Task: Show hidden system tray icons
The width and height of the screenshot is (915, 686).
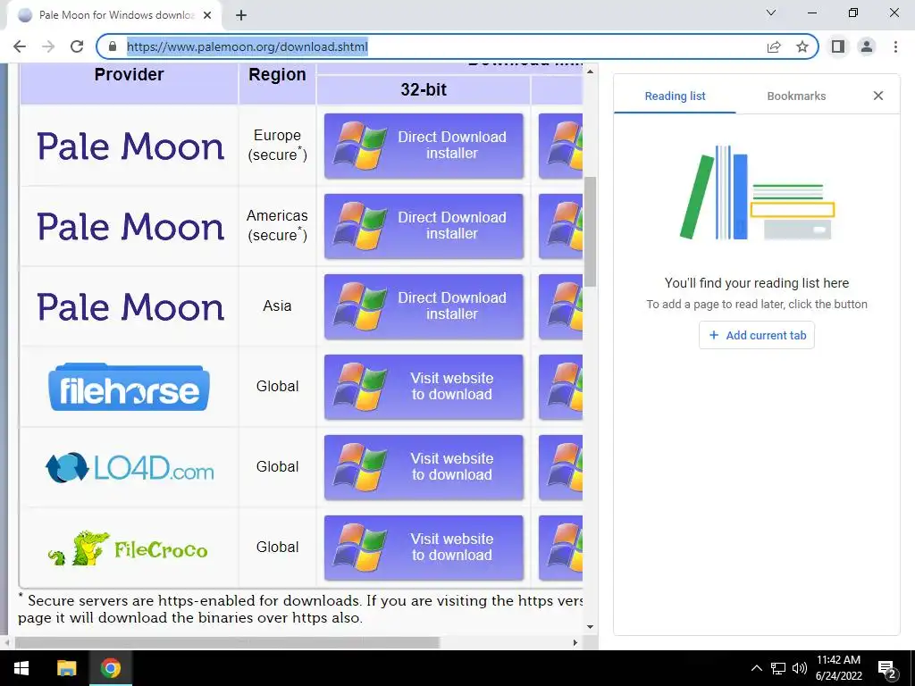Action: tap(756, 668)
